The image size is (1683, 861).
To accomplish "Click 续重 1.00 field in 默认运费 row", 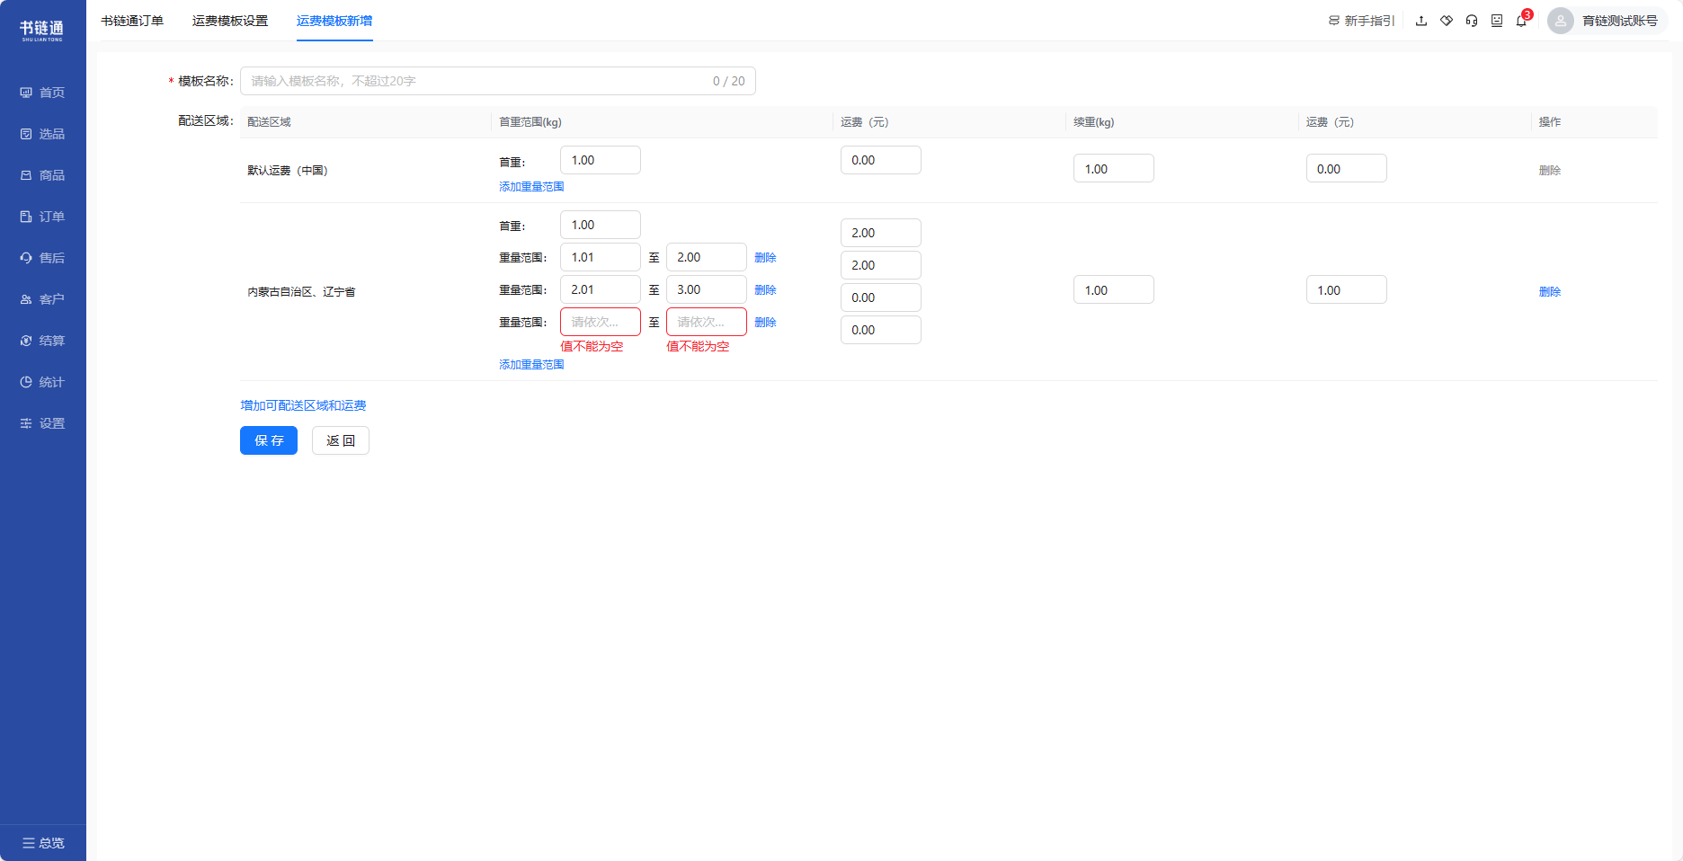I will click(x=1114, y=168).
